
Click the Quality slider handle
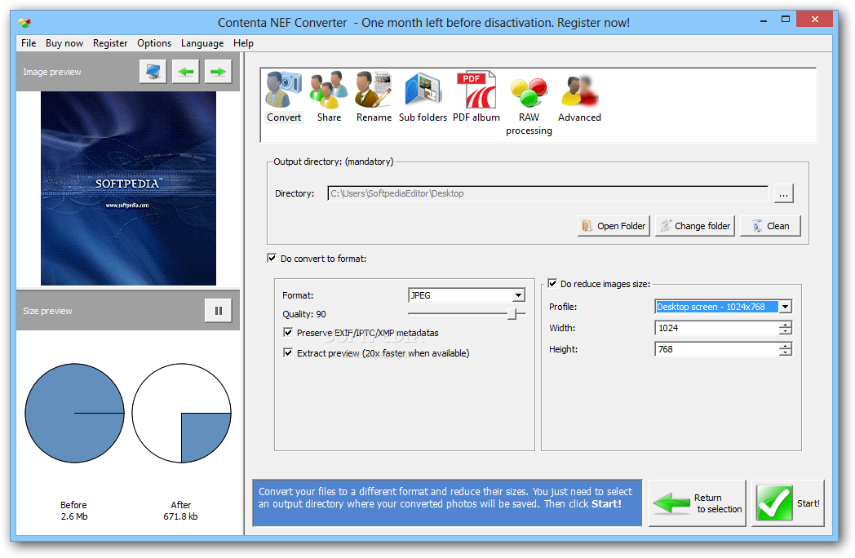512,313
